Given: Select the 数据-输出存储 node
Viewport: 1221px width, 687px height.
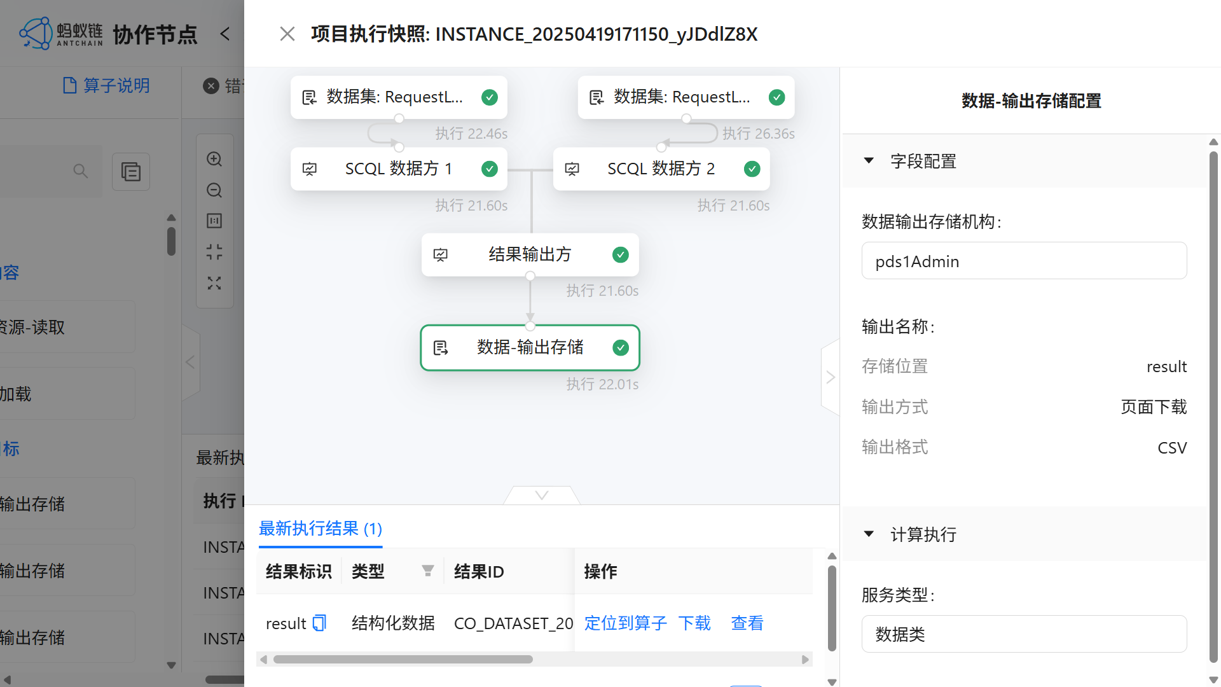Looking at the screenshot, I should [x=530, y=347].
